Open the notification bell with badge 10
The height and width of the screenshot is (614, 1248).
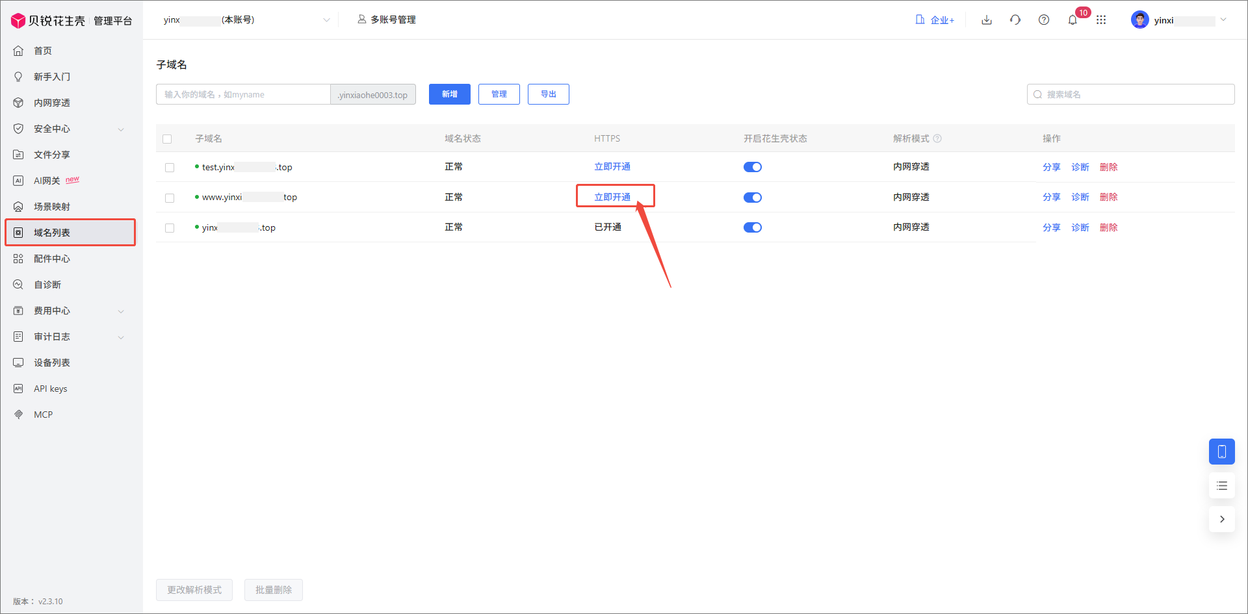click(x=1072, y=19)
